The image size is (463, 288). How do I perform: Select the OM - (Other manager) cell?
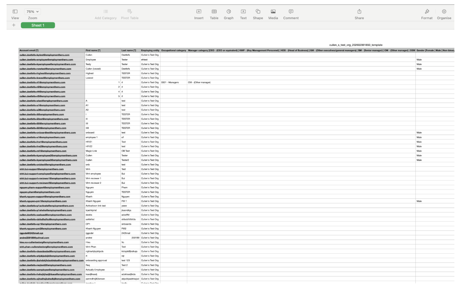(x=199, y=83)
